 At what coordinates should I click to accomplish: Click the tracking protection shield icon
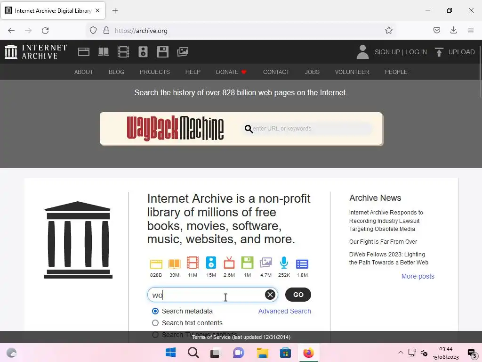click(x=93, y=30)
